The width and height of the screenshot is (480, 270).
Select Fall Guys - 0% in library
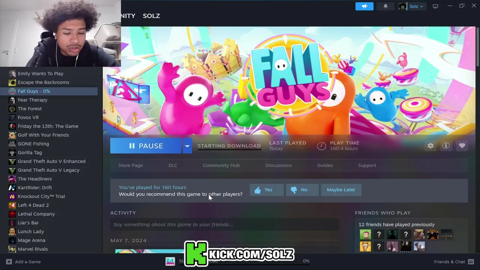pyautogui.click(x=49, y=91)
